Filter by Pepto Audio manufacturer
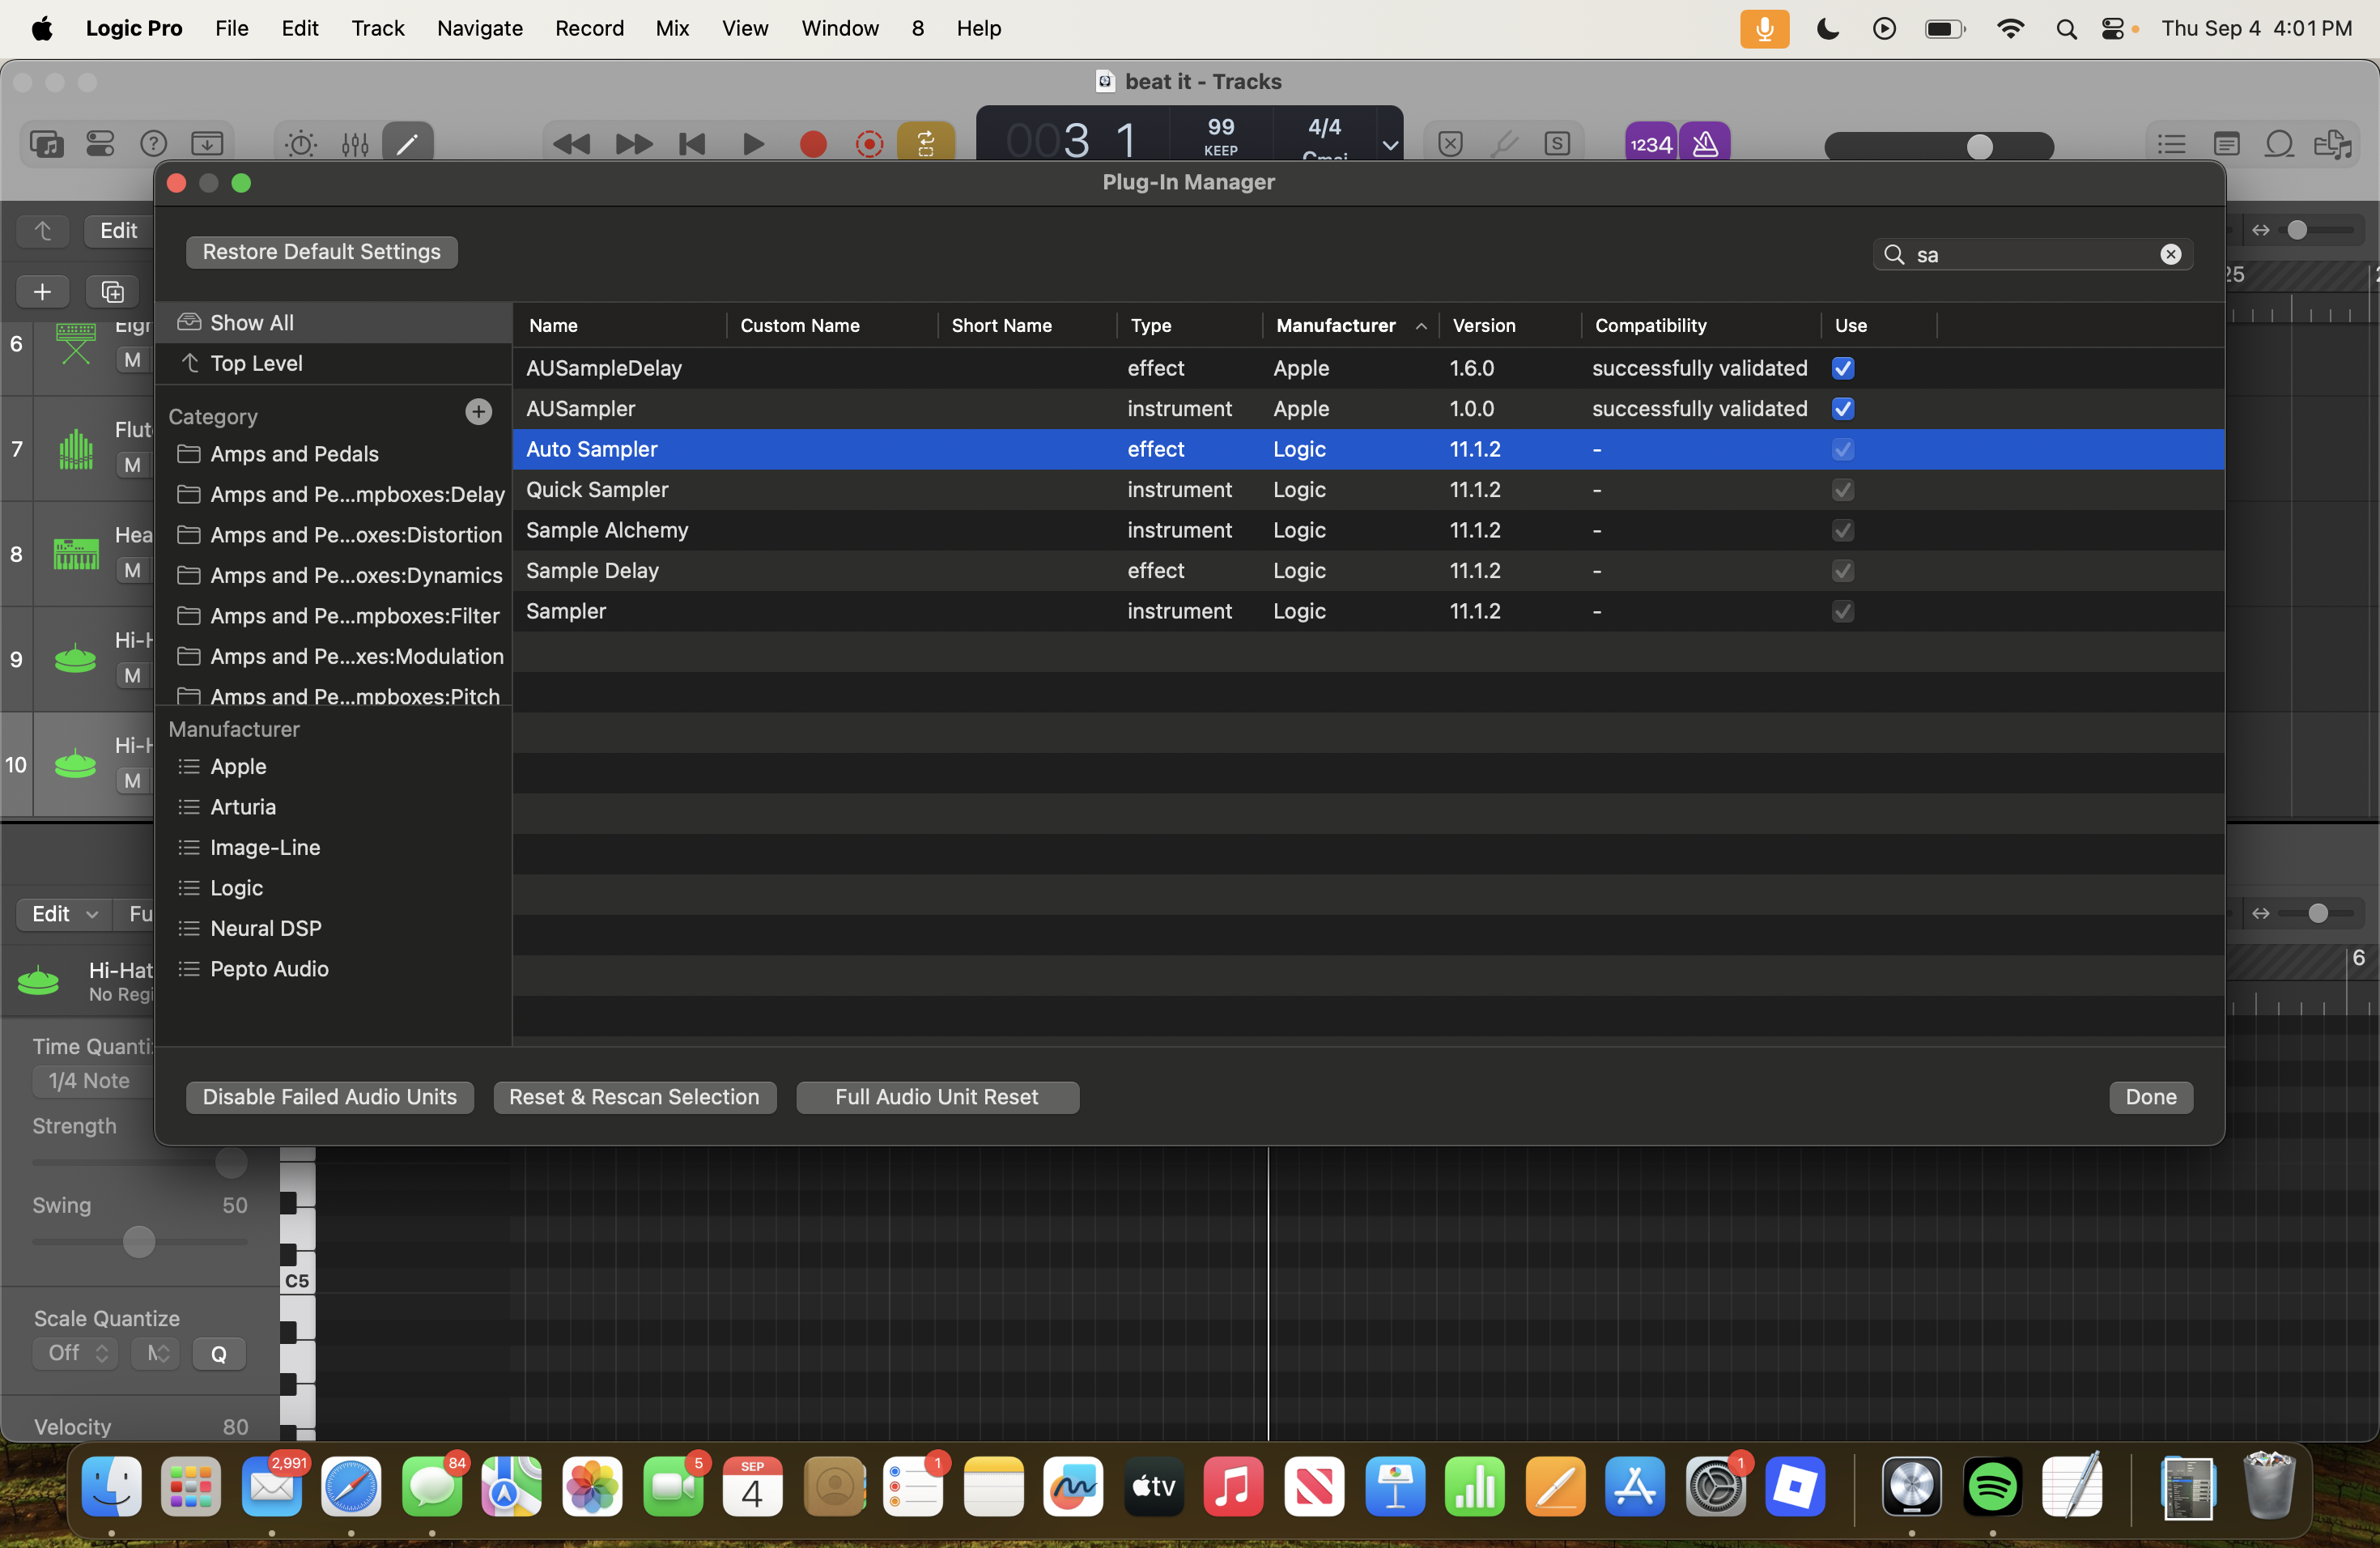2380x1548 pixels. (333, 969)
